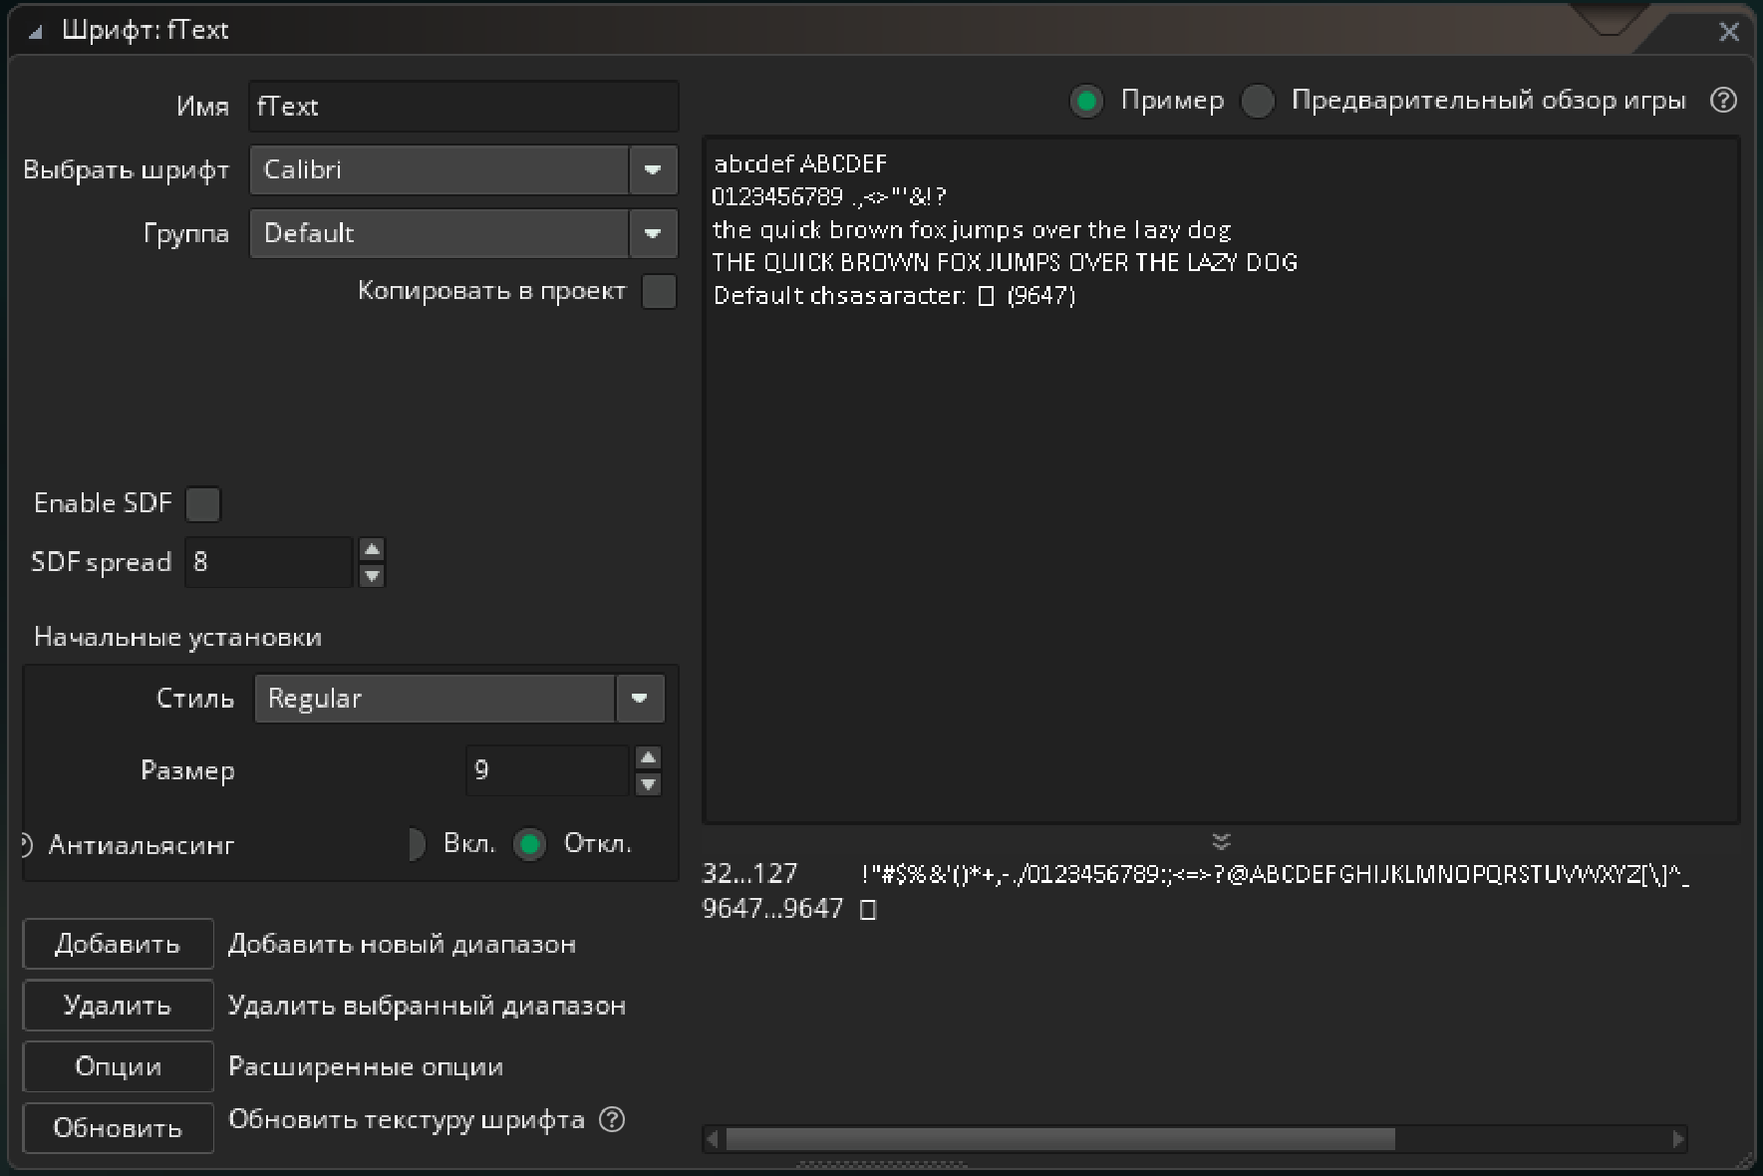Click the Добавить button

[x=118, y=944]
